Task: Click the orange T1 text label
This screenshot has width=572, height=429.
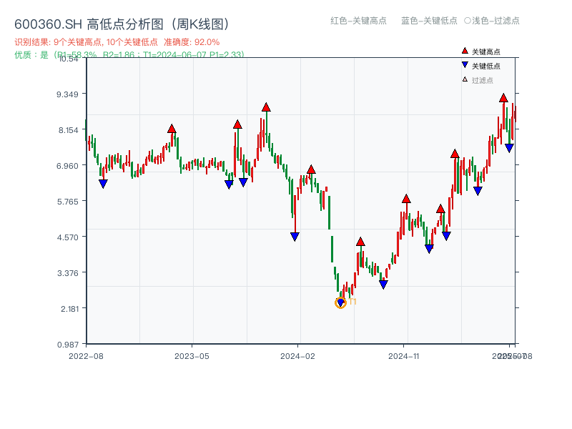Action: pyautogui.click(x=352, y=302)
